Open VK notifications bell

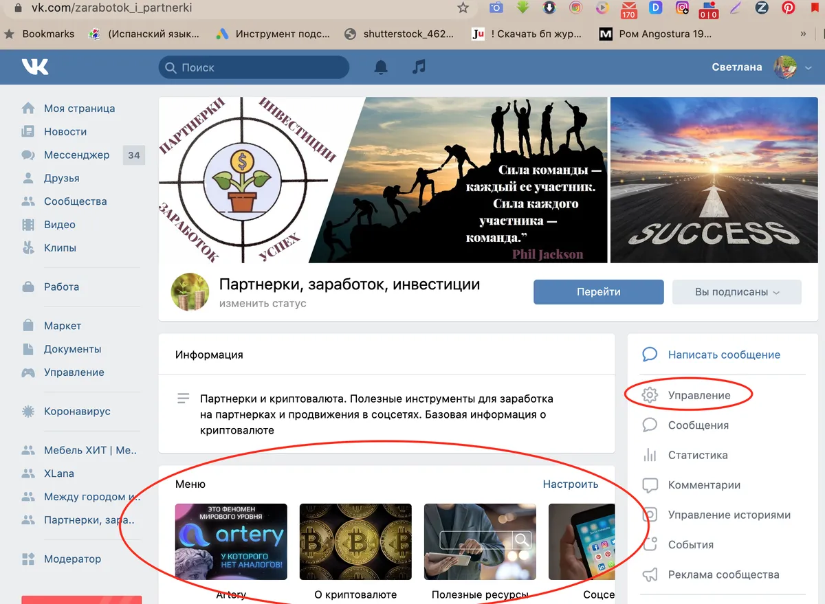pos(380,67)
